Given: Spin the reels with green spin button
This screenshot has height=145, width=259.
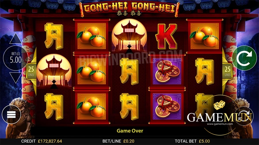Looking at the screenshot, I should coord(244,58).
